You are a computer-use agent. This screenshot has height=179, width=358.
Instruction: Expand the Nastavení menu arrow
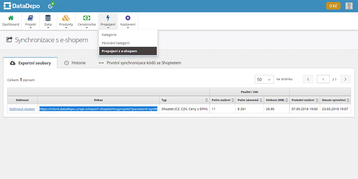point(128,28)
